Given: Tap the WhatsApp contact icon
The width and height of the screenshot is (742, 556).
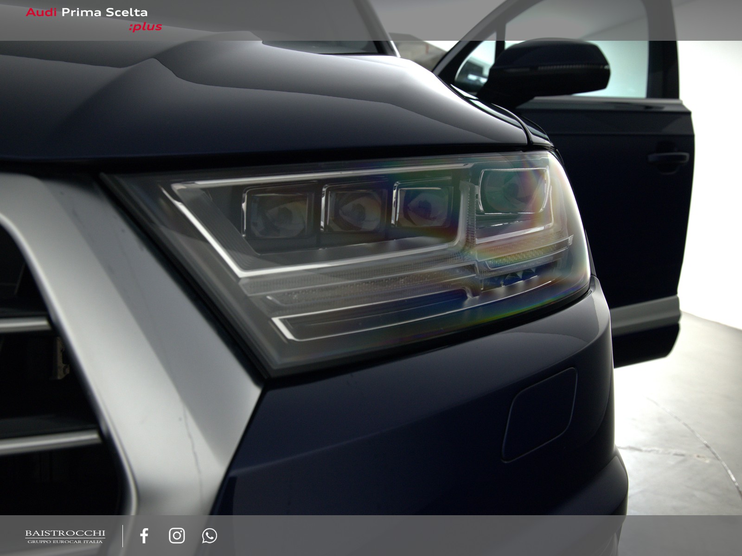Looking at the screenshot, I should 209,536.
